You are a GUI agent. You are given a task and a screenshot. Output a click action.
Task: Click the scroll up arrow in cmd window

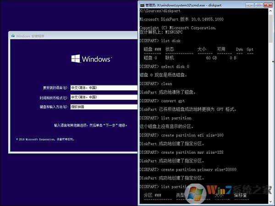click(x=270, y=11)
